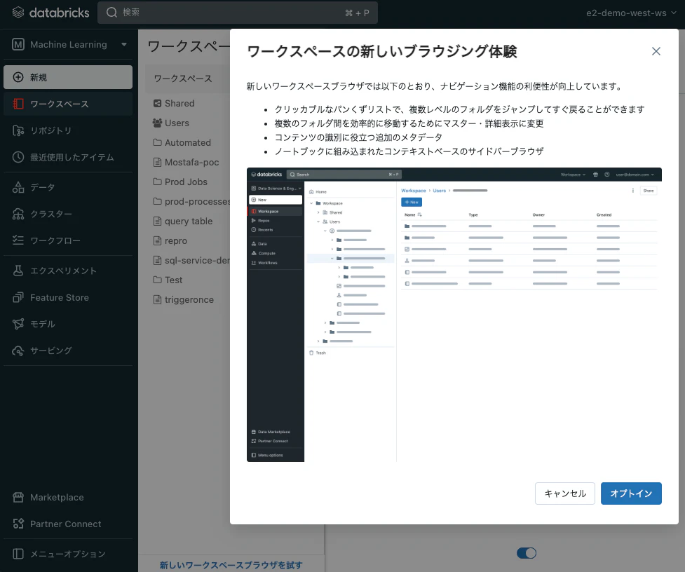Click the ワークスペース sidebar icon
Viewport: 685px width, 572px height.
(x=18, y=104)
